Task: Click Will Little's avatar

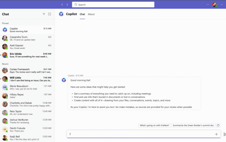Action: pyautogui.click(x=5, y=79)
